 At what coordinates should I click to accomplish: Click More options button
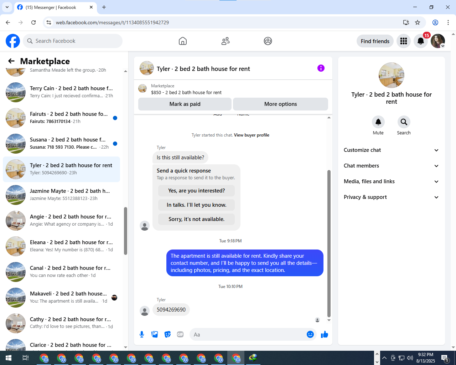tap(280, 104)
